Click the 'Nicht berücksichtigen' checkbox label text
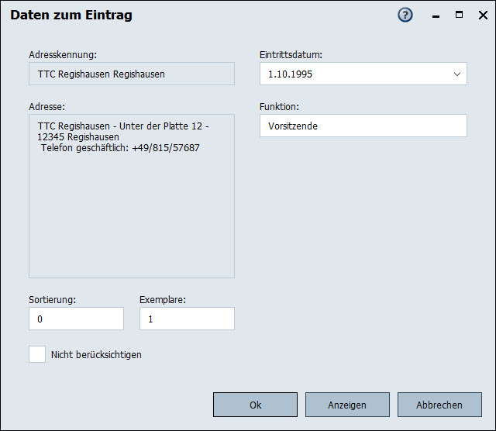Screen dimensions: 496x431 (96, 355)
